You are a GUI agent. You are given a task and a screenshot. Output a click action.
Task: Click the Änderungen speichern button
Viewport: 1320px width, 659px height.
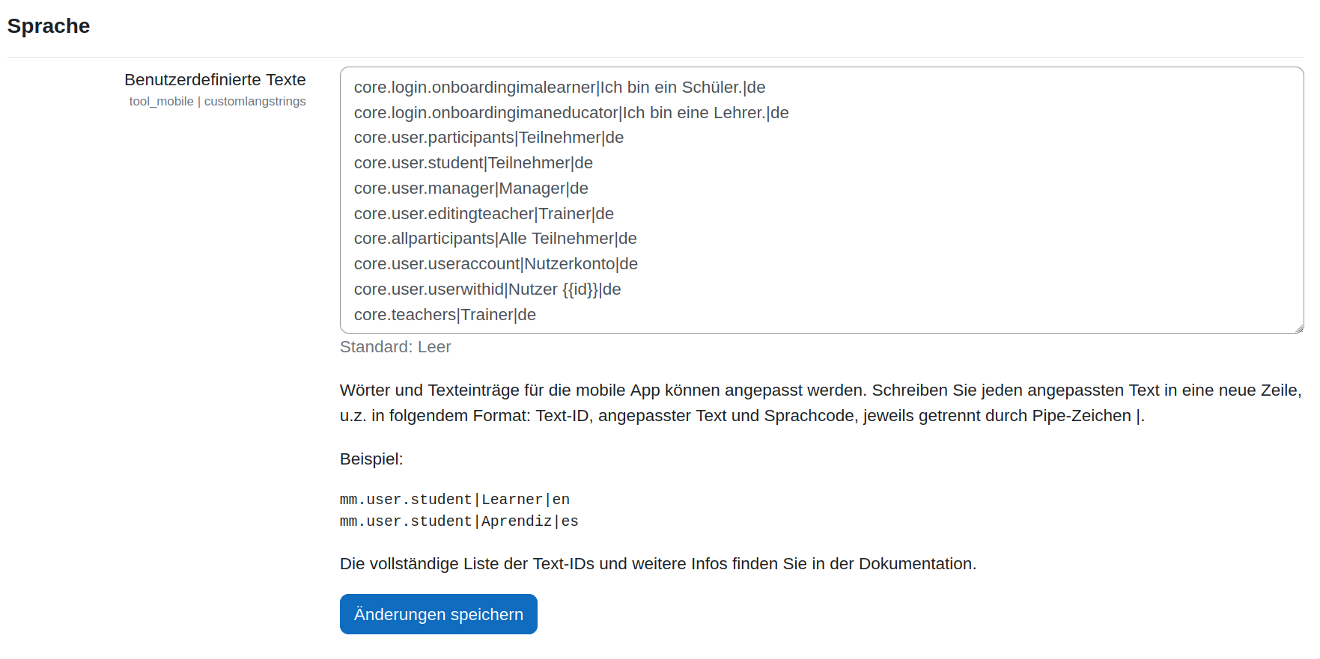click(438, 614)
